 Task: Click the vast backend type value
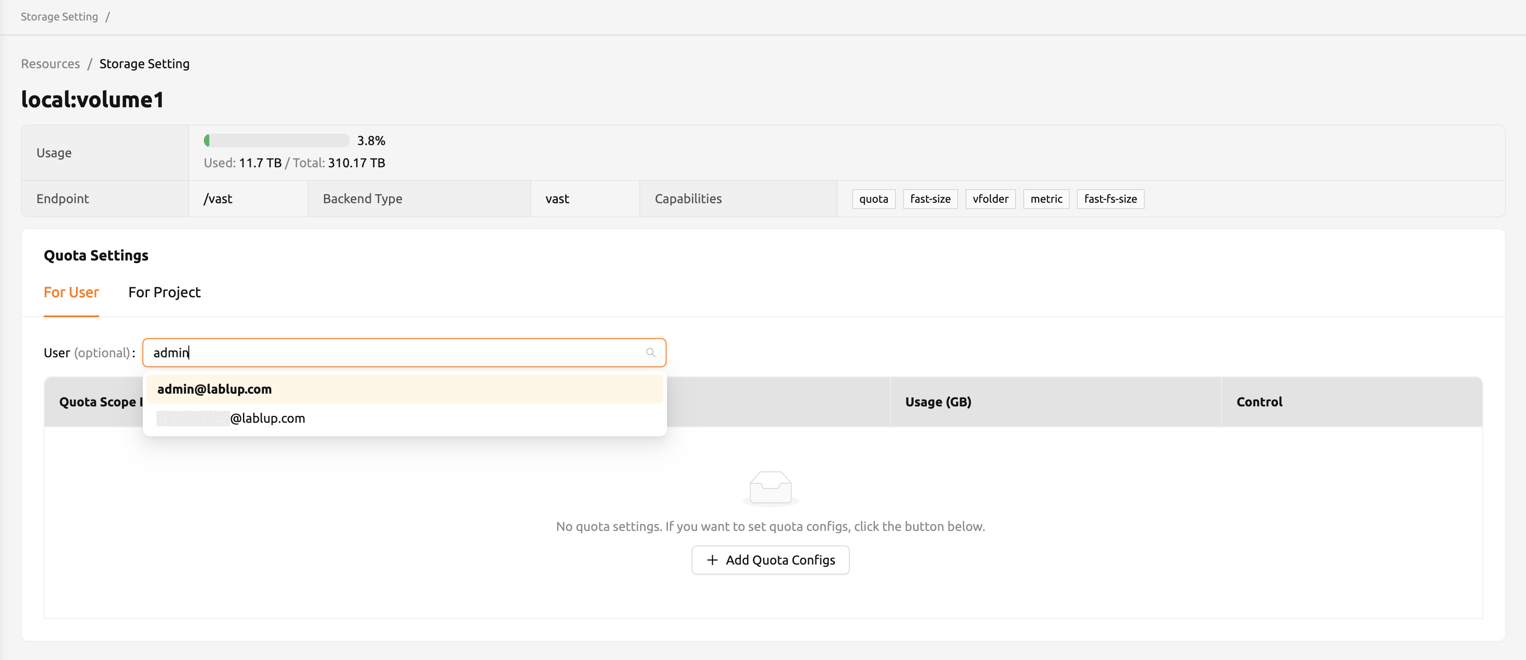coord(557,199)
